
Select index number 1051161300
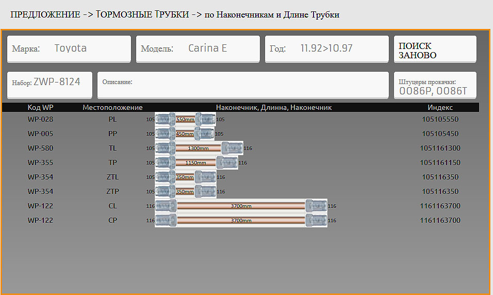(x=440, y=149)
